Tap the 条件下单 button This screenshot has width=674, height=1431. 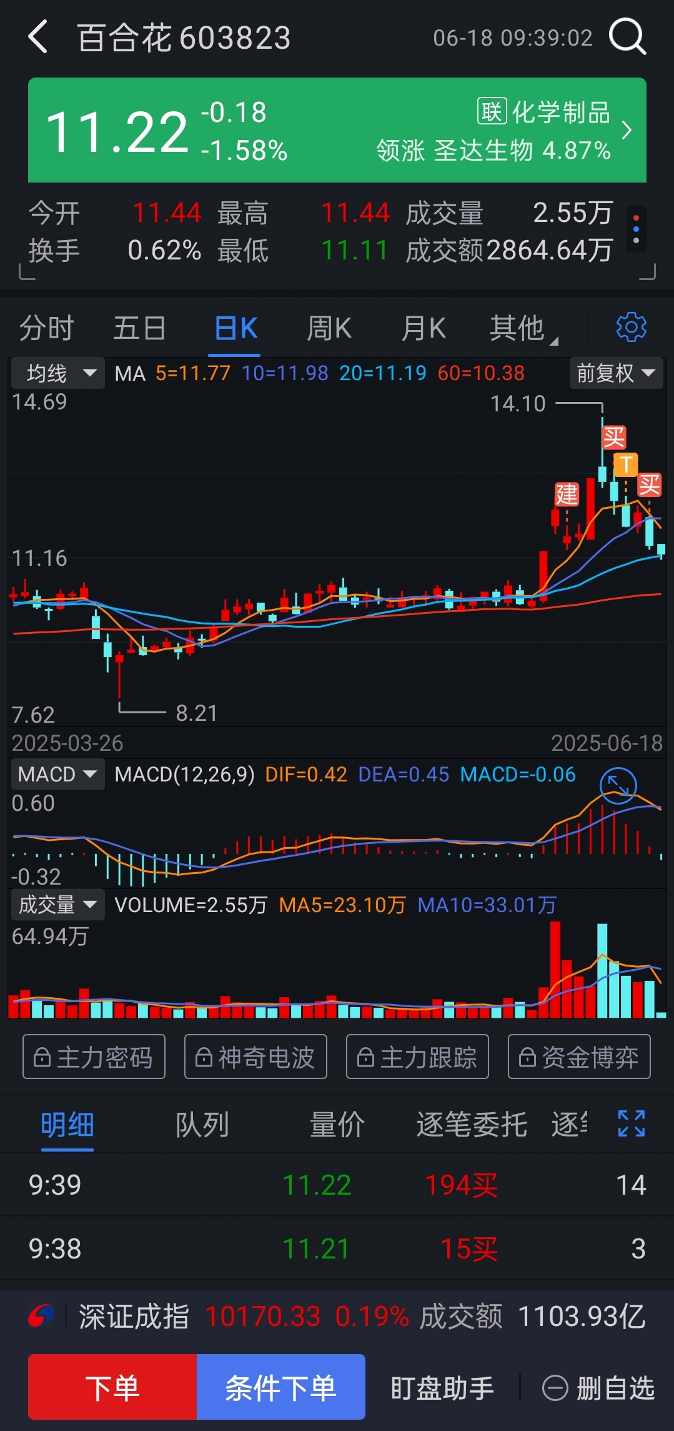(x=281, y=1387)
